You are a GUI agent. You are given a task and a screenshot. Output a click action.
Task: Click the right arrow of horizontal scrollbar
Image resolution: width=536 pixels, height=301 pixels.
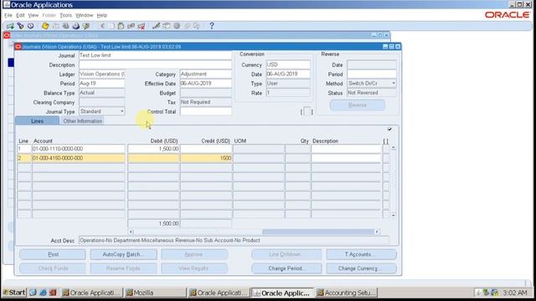click(x=377, y=232)
